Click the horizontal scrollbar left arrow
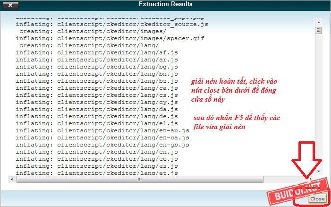The height and width of the screenshot is (207, 331). [12, 180]
